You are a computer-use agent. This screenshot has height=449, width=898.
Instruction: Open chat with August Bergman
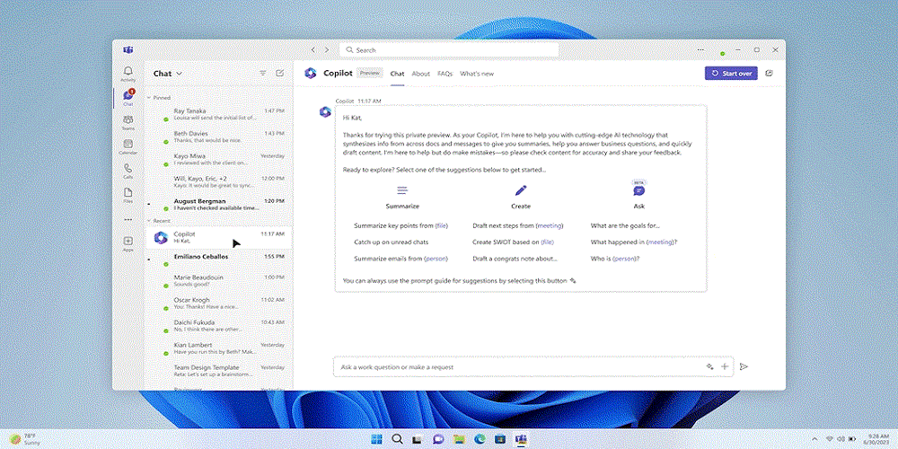(219, 205)
